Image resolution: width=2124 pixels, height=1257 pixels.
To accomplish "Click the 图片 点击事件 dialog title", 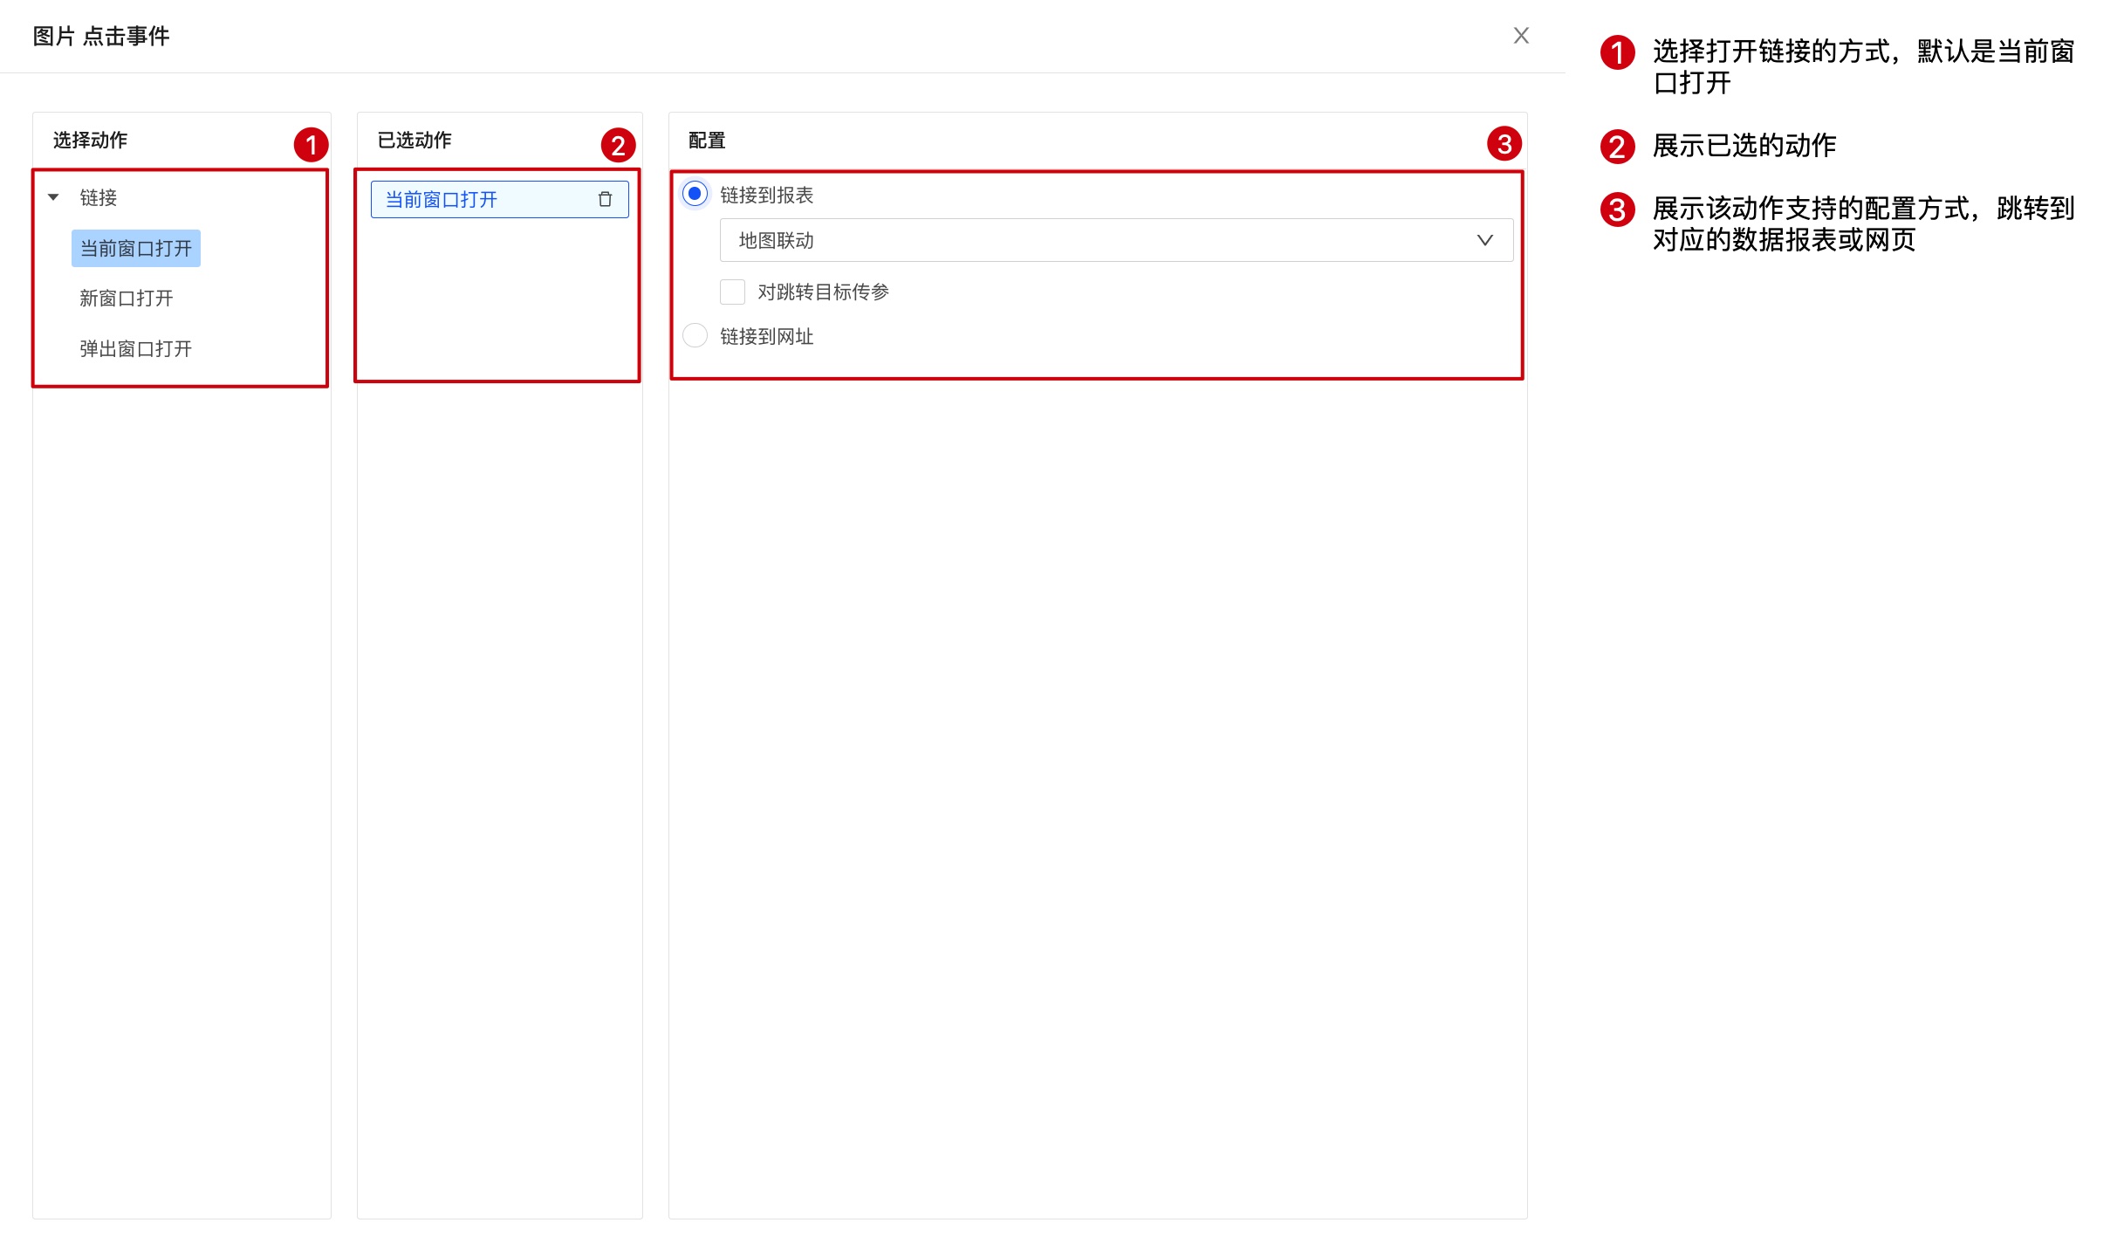I will pos(101,36).
